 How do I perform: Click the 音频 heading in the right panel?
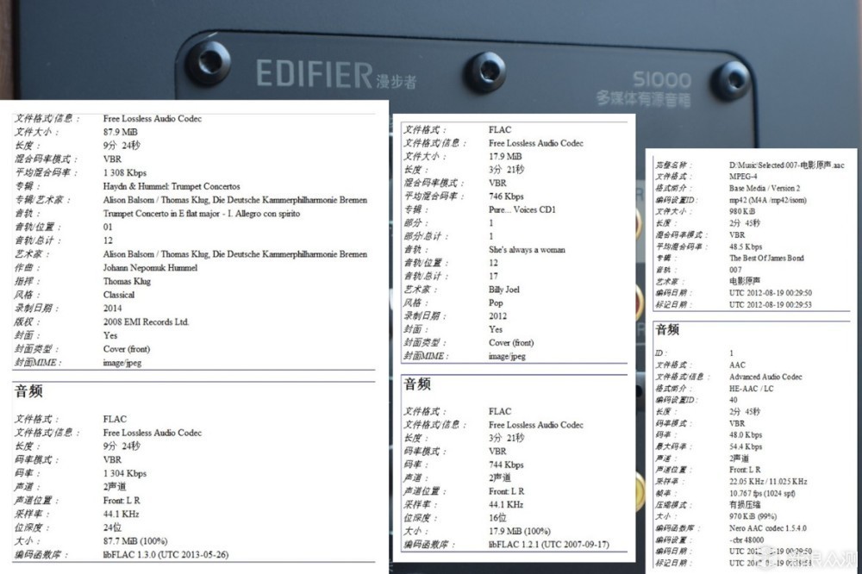[667, 329]
